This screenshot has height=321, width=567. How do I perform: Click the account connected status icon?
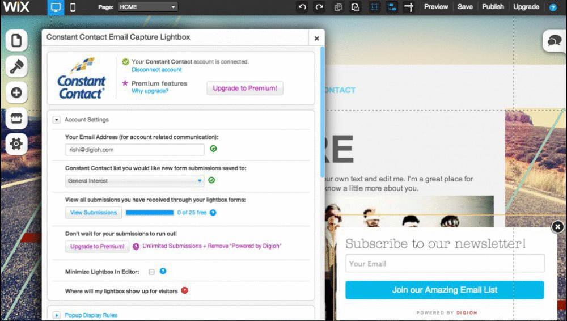tap(125, 61)
